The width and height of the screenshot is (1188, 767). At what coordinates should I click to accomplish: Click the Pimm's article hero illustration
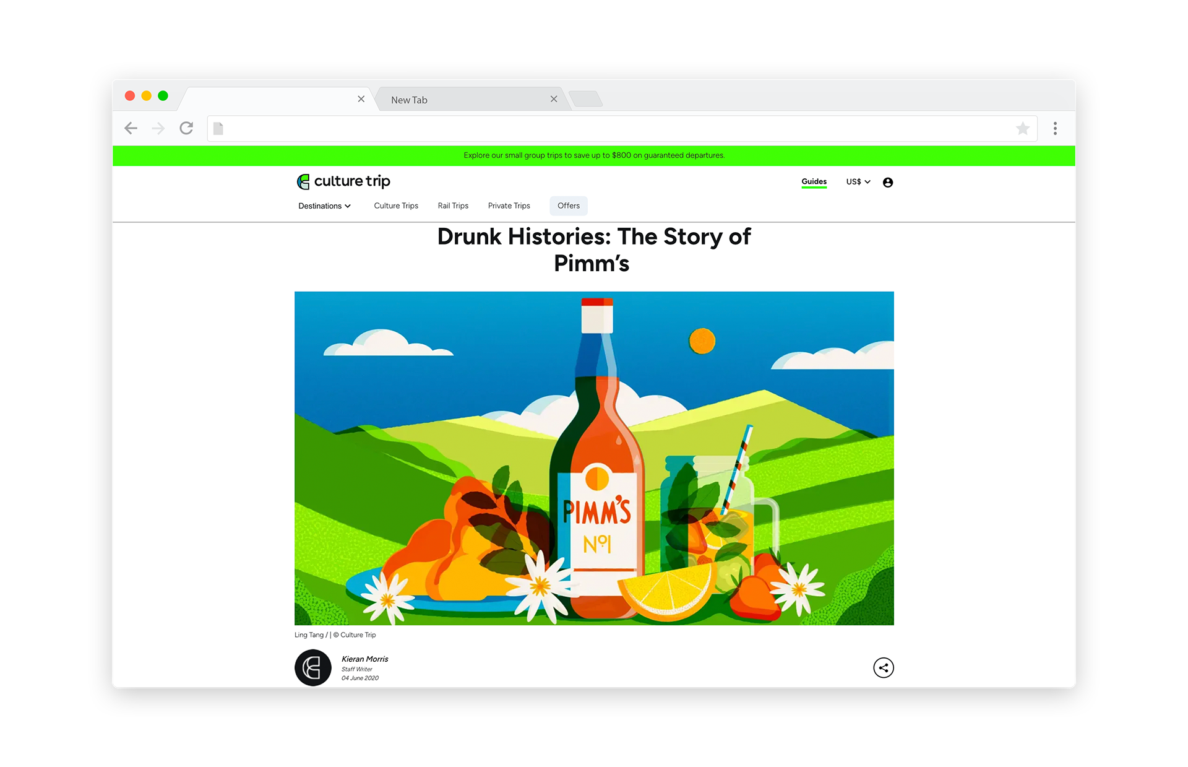point(594,458)
